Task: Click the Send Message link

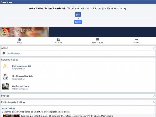Action: point(14,53)
